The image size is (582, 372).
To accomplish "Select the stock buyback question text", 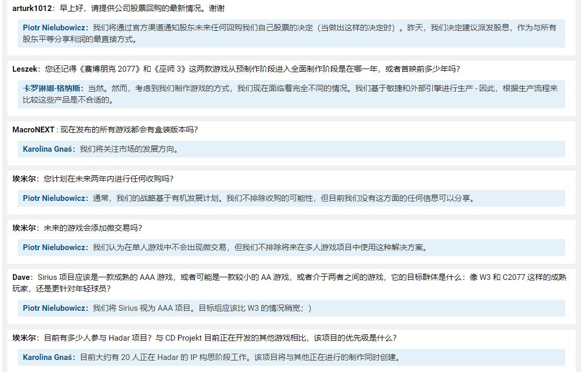I will (131, 7).
